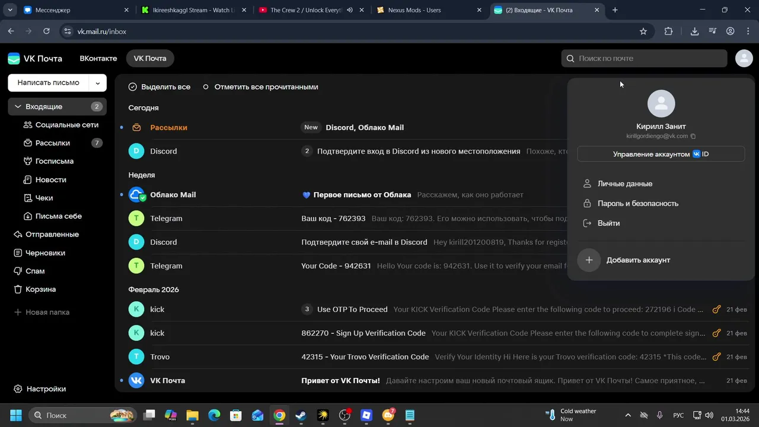Open Steam from the taskbar
Viewport: 759px width, 427px height.
(301, 415)
